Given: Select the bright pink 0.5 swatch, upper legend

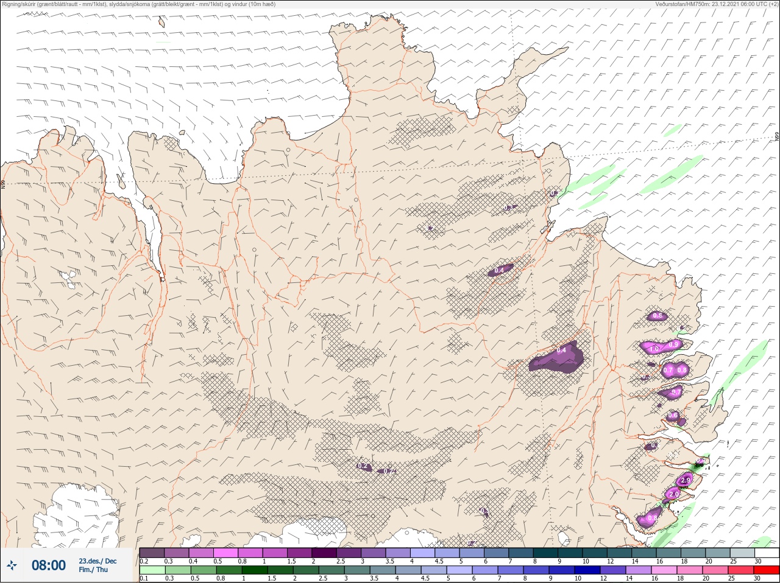Looking at the screenshot, I should [x=225, y=553].
